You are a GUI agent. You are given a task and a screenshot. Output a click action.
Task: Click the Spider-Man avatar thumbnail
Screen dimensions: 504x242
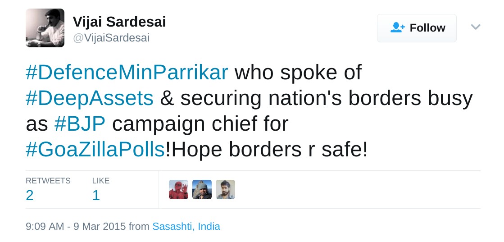tap(178, 190)
